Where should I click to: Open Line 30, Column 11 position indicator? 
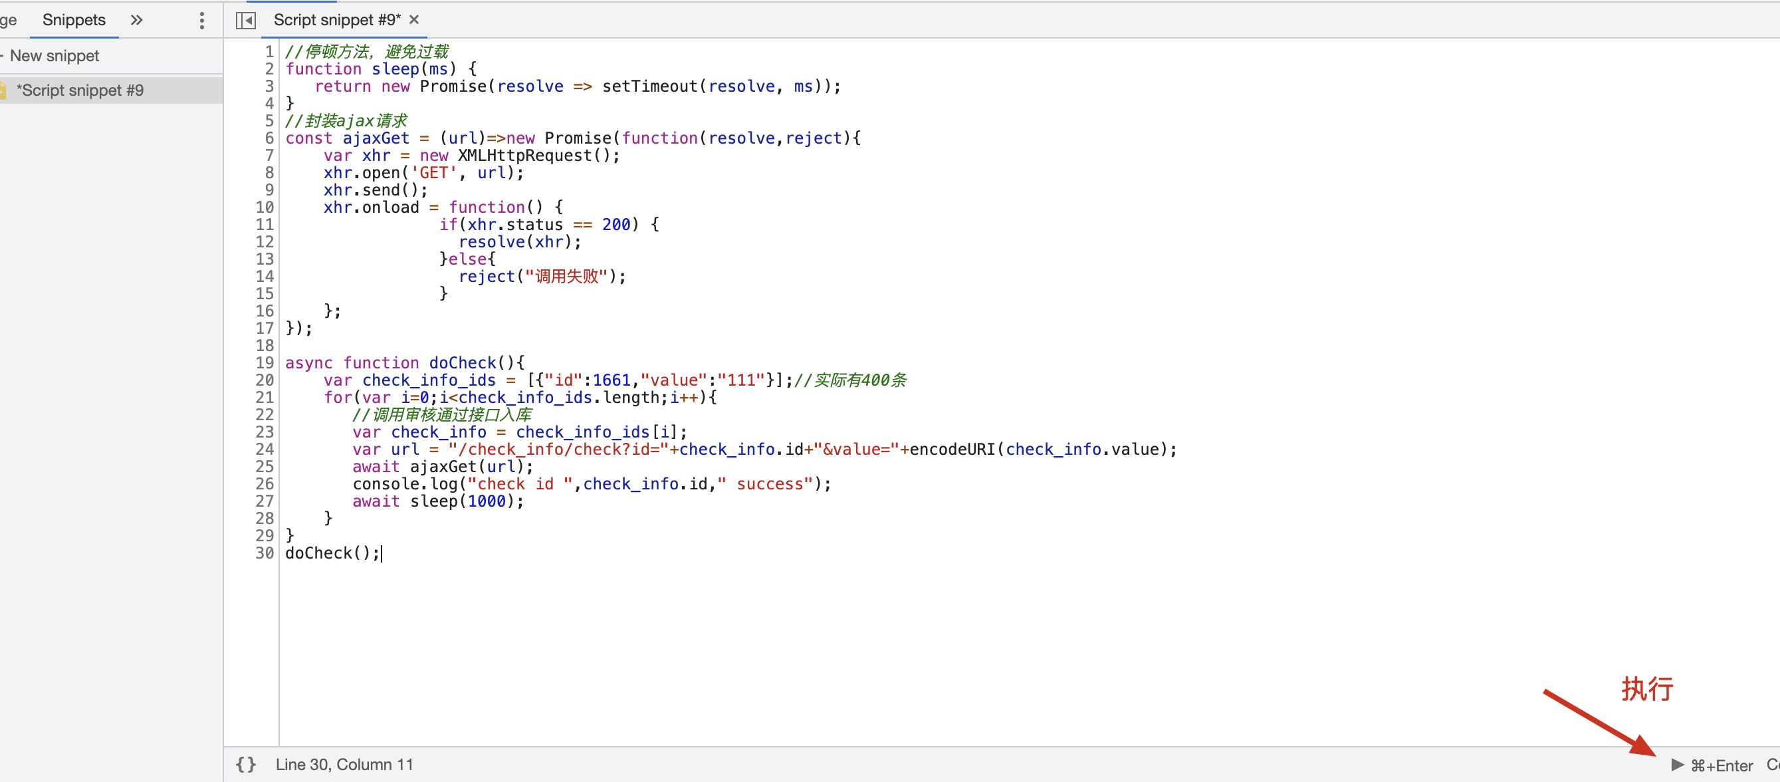click(x=344, y=764)
